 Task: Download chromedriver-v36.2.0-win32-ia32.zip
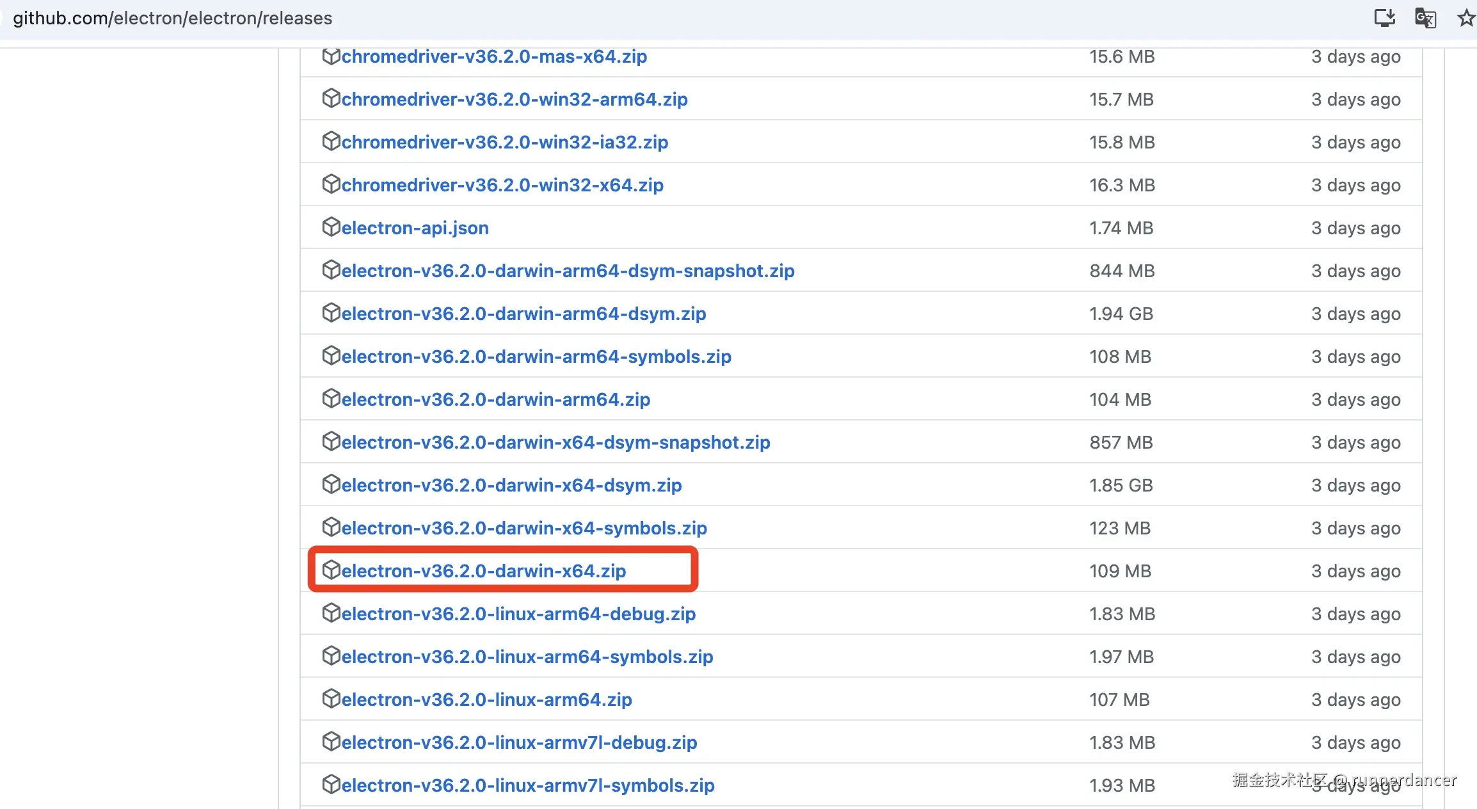[505, 142]
